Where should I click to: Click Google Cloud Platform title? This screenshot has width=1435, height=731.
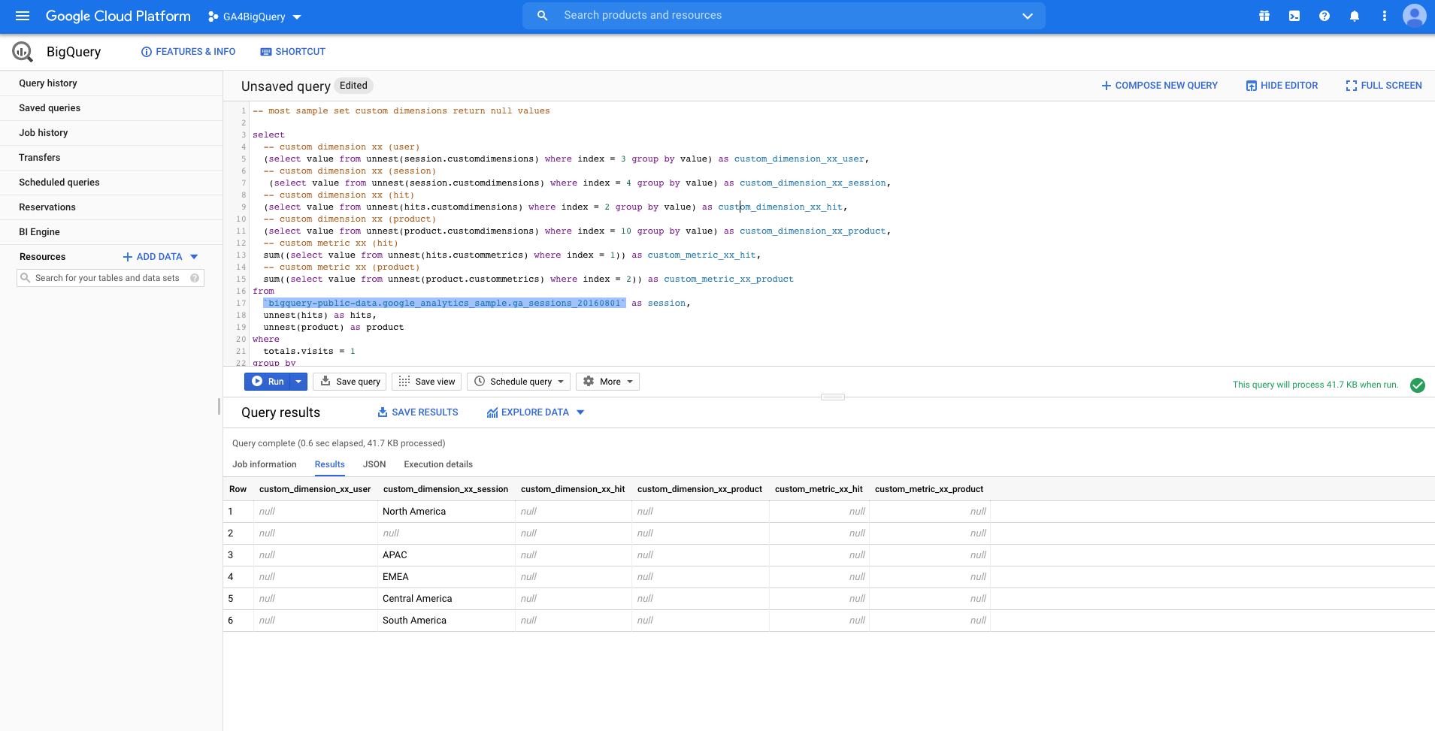pyautogui.click(x=118, y=16)
